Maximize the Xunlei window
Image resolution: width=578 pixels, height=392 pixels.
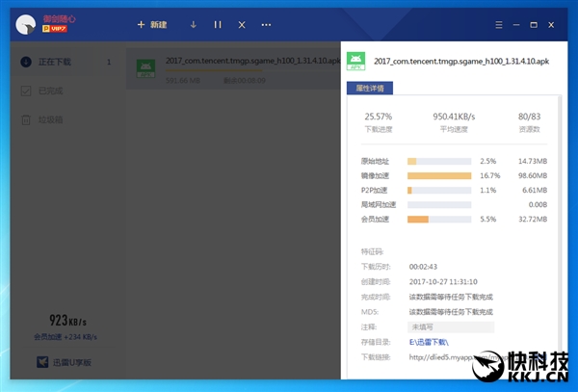pos(534,25)
